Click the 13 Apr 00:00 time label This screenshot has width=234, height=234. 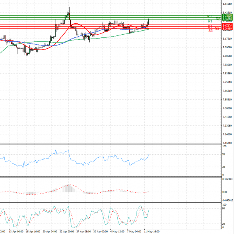[x=16, y=232]
